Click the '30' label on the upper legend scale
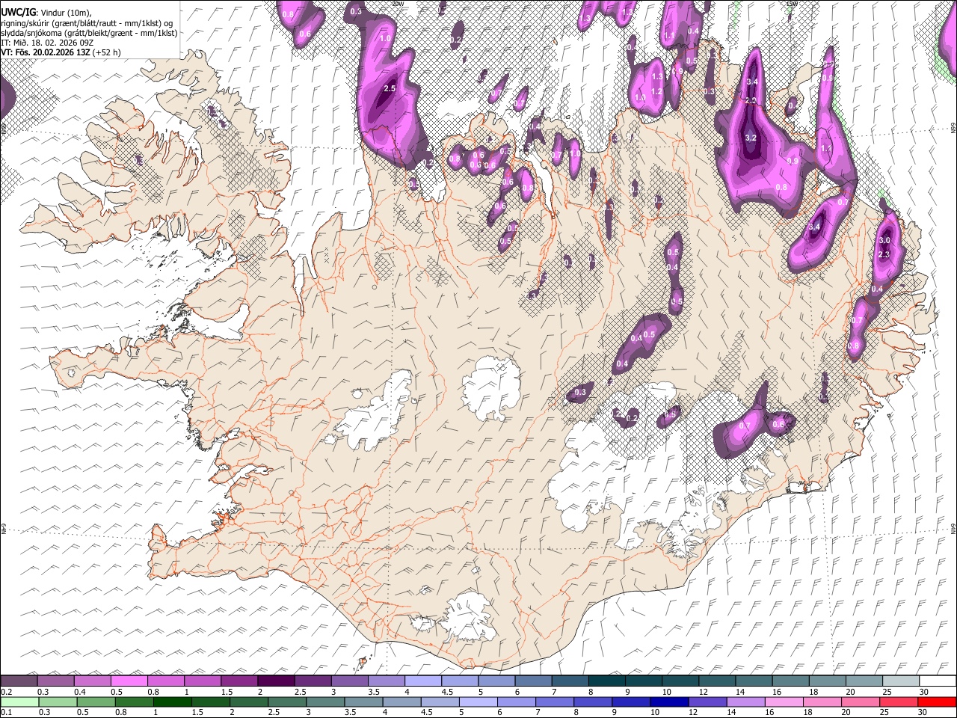Screen dimensions: 957x718 [x=924, y=692]
